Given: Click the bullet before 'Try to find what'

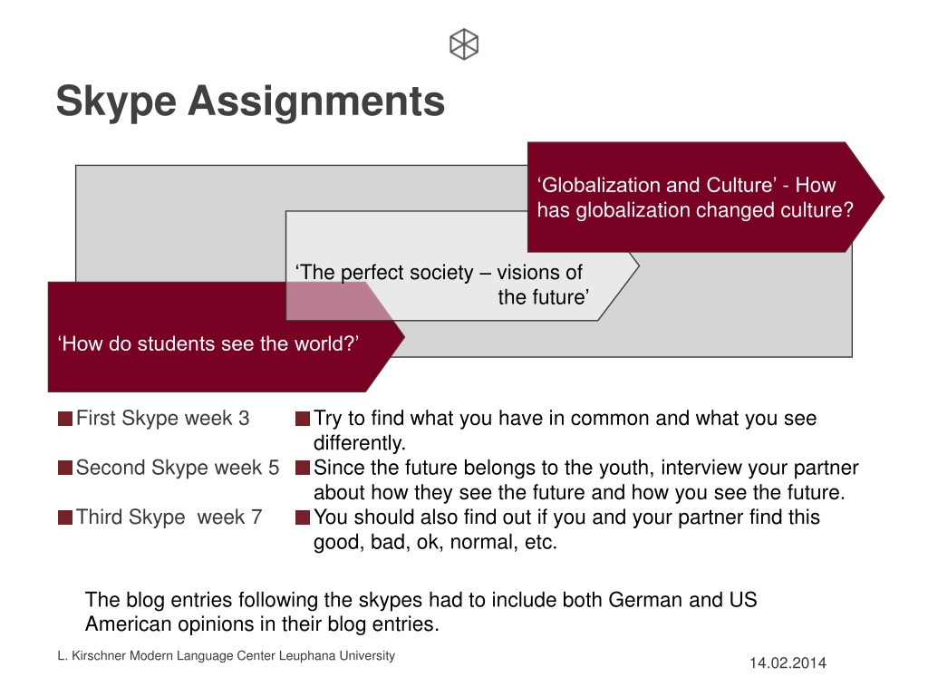Looking at the screenshot, I should [303, 419].
